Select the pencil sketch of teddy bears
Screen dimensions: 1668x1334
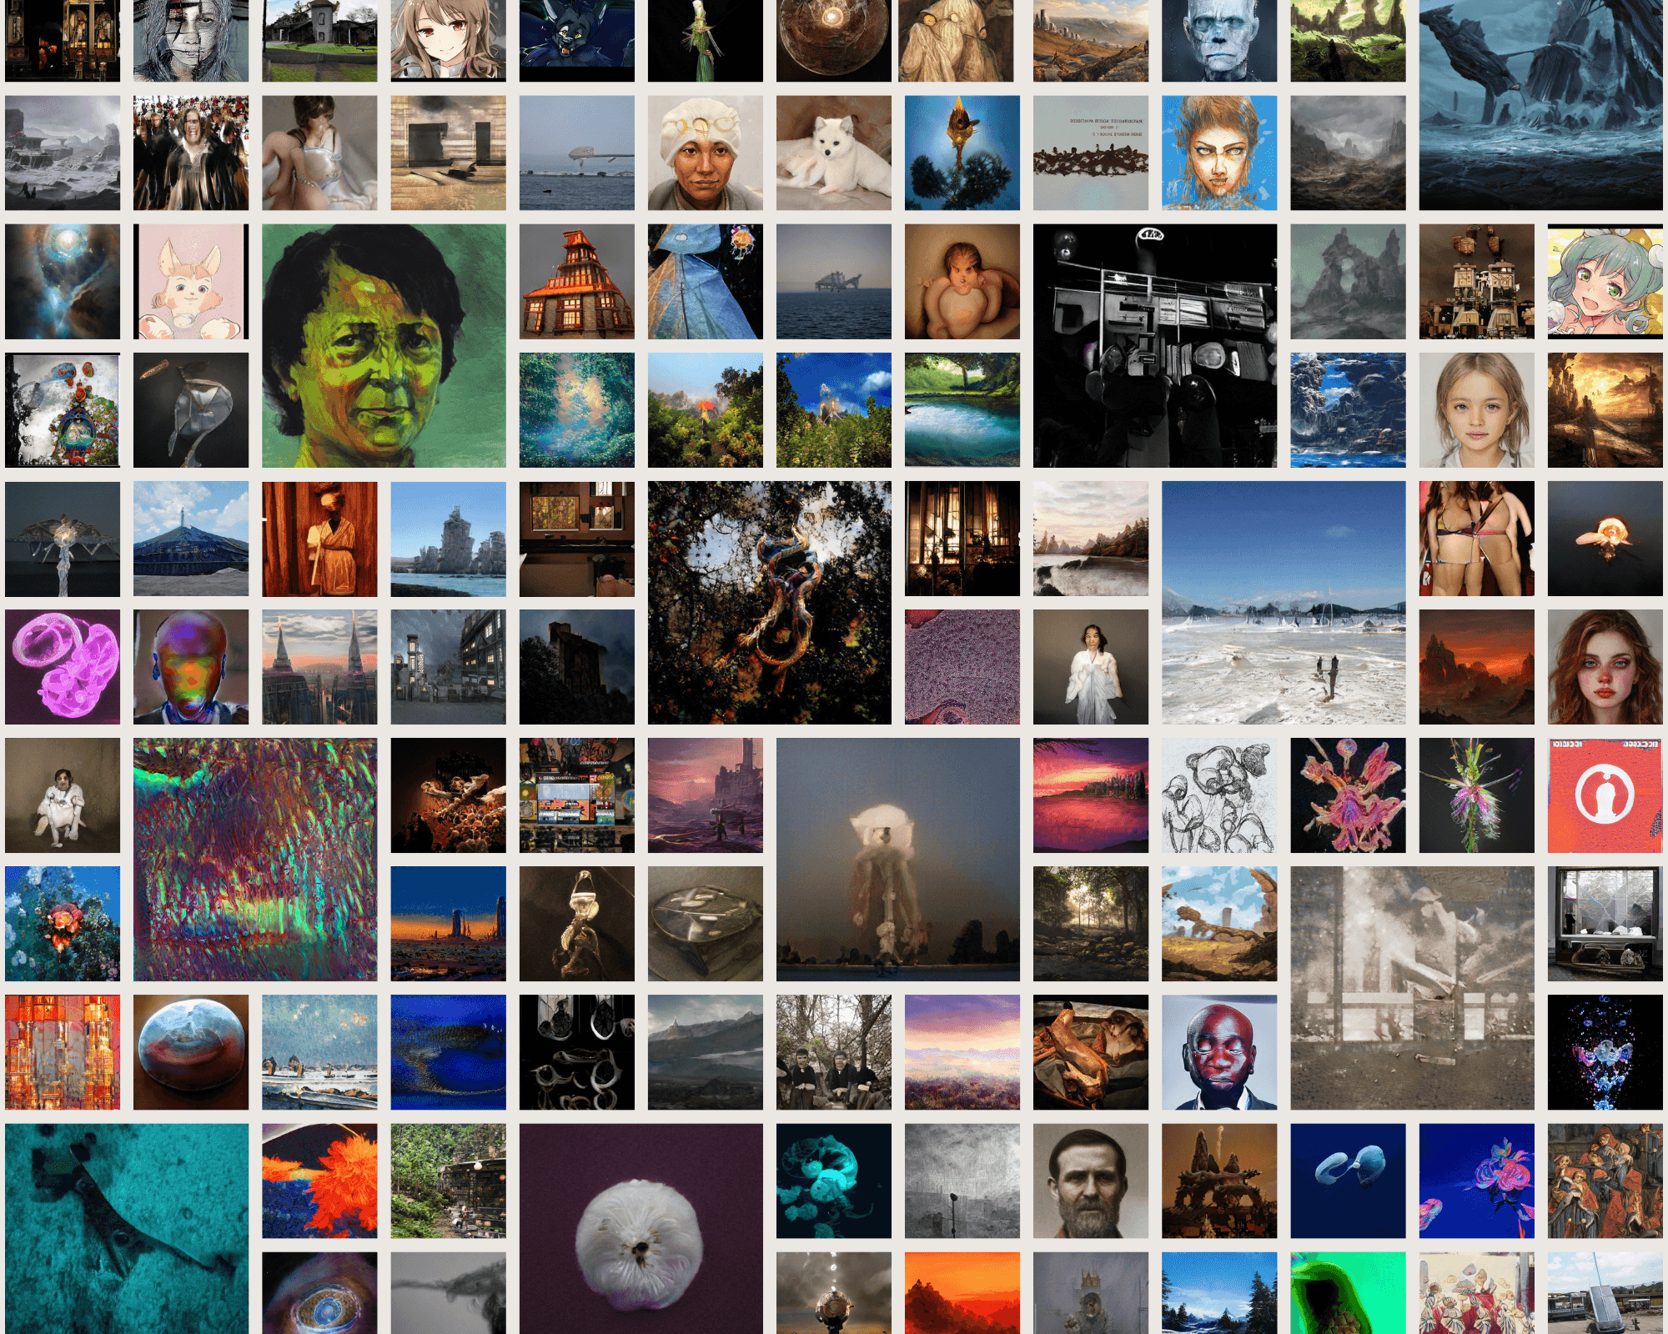(1218, 795)
